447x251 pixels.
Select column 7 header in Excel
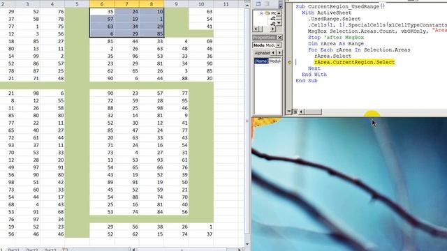pyautogui.click(x=126, y=4)
